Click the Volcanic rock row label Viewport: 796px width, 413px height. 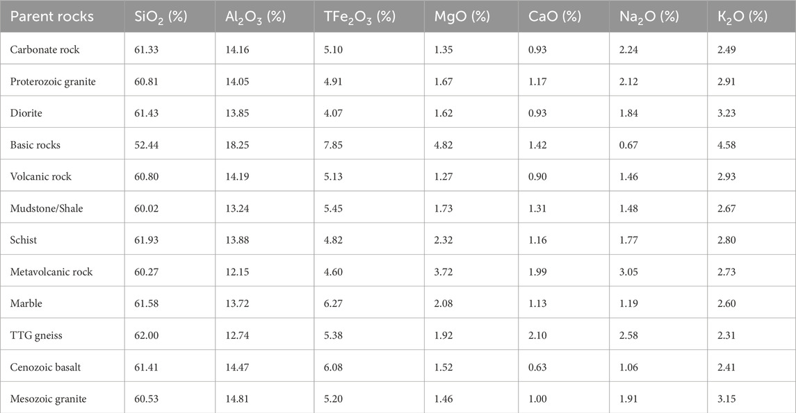point(41,176)
